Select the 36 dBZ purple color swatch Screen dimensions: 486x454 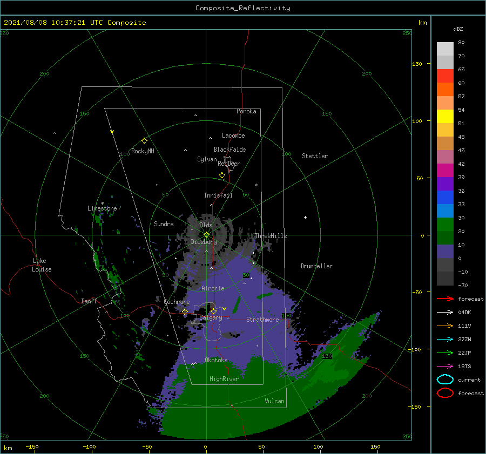[x=445, y=184]
